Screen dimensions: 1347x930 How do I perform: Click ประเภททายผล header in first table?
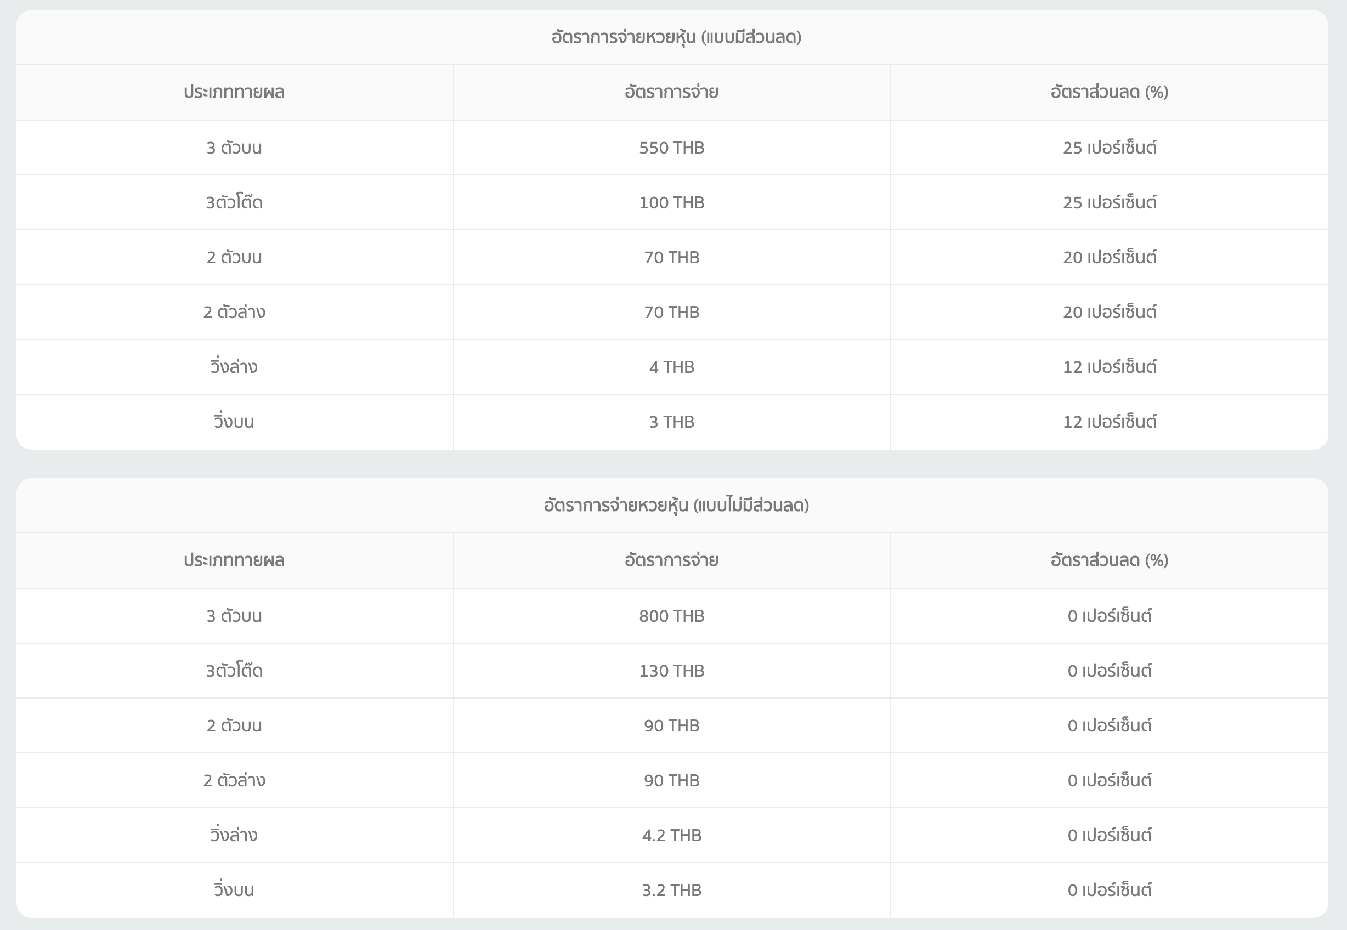point(234,92)
